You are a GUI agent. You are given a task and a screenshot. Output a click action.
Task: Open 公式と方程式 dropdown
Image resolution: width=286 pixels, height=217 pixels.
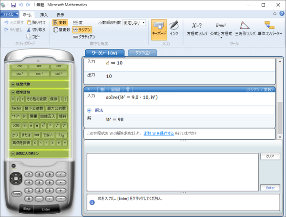coord(221,30)
